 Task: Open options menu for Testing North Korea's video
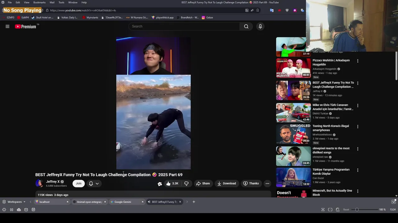pyautogui.click(x=358, y=127)
